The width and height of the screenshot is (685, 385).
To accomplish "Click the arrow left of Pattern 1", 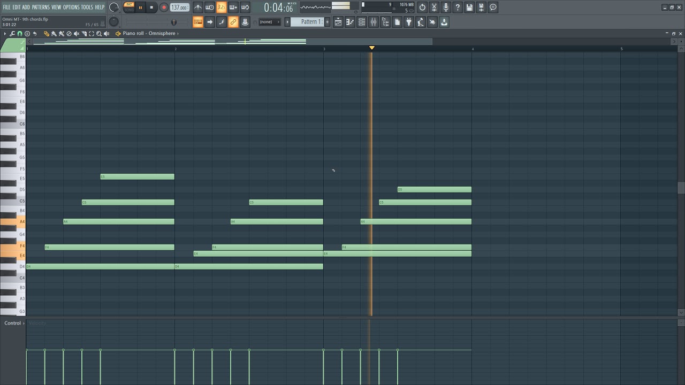I will [x=287, y=22].
